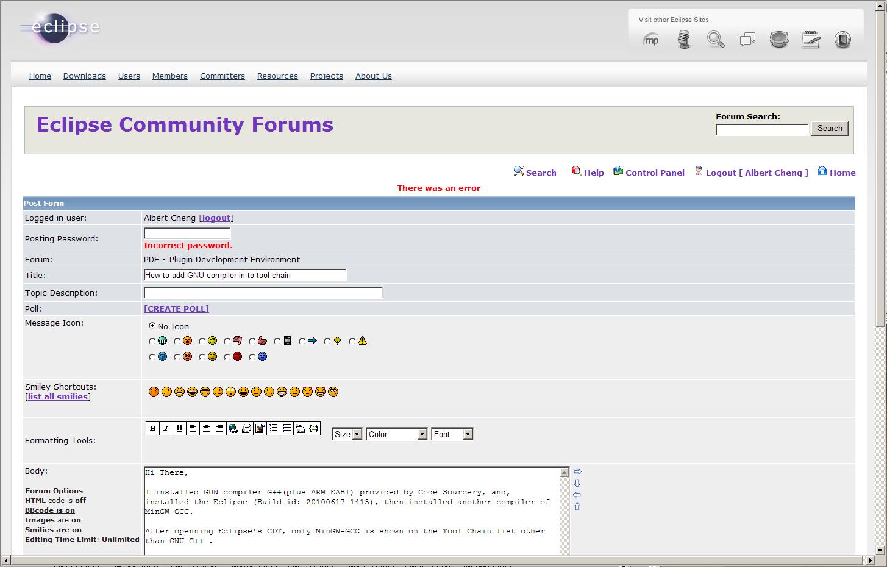Select the No Icon radio option
The height and width of the screenshot is (567, 887).
point(152,326)
